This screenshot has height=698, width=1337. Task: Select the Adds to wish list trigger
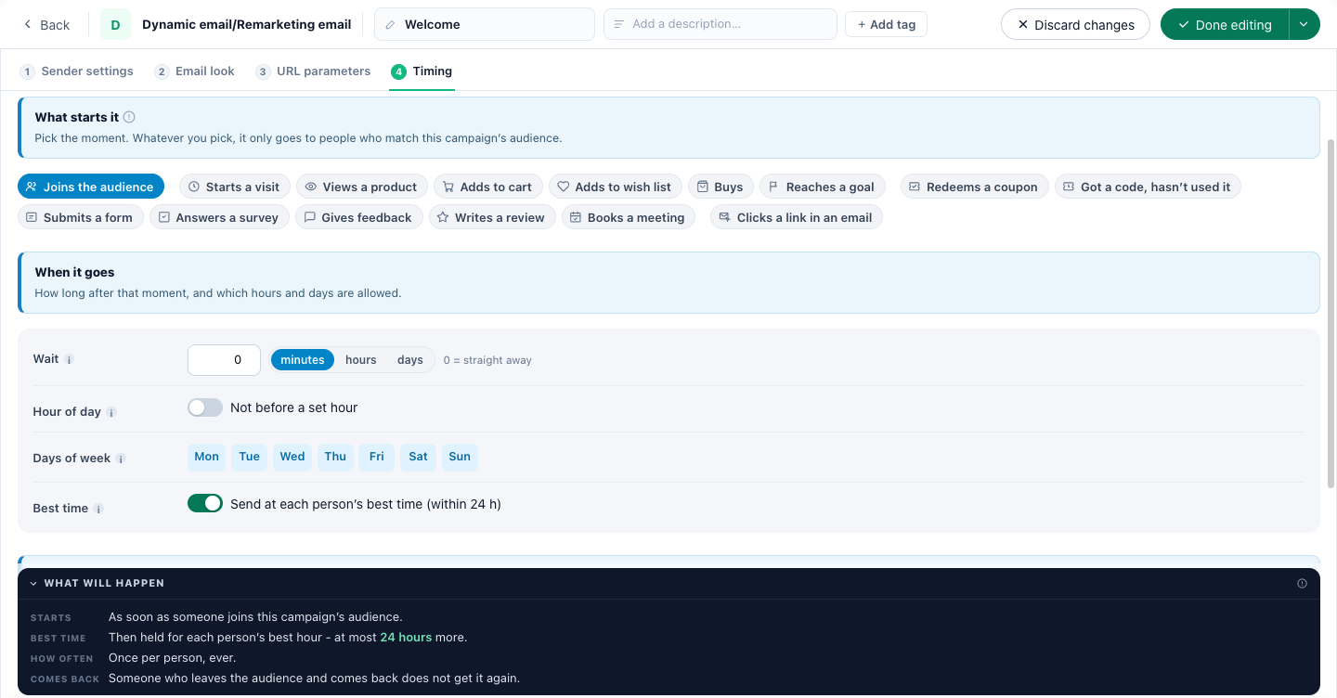(x=616, y=187)
